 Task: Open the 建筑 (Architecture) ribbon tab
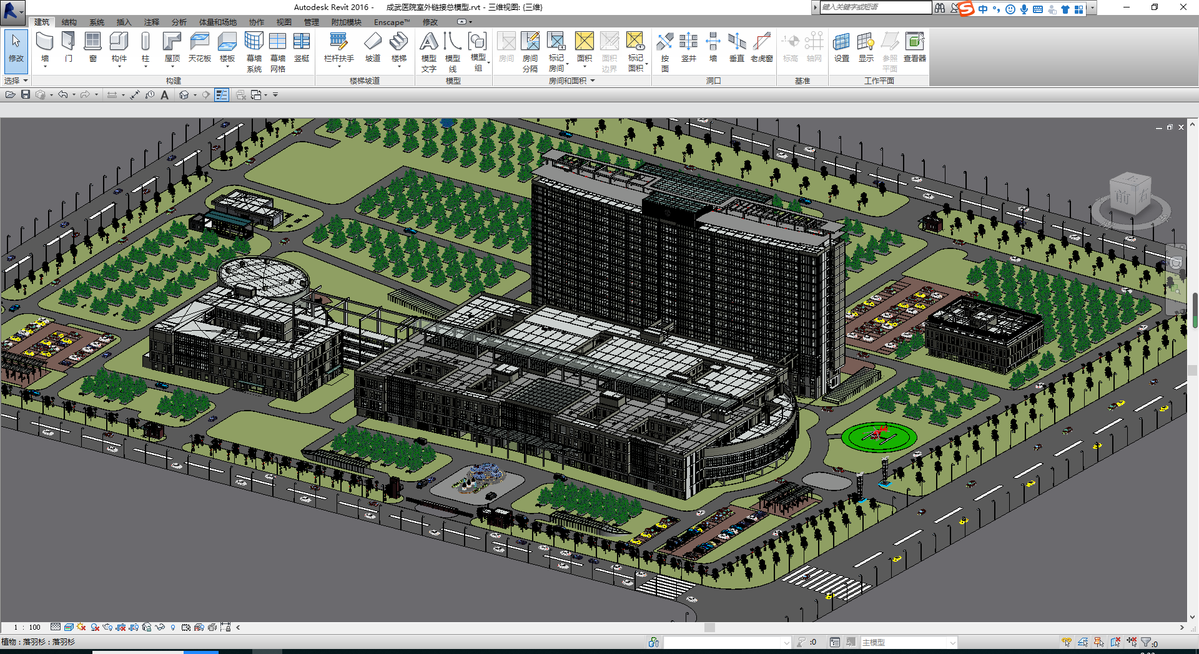[42, 22]
